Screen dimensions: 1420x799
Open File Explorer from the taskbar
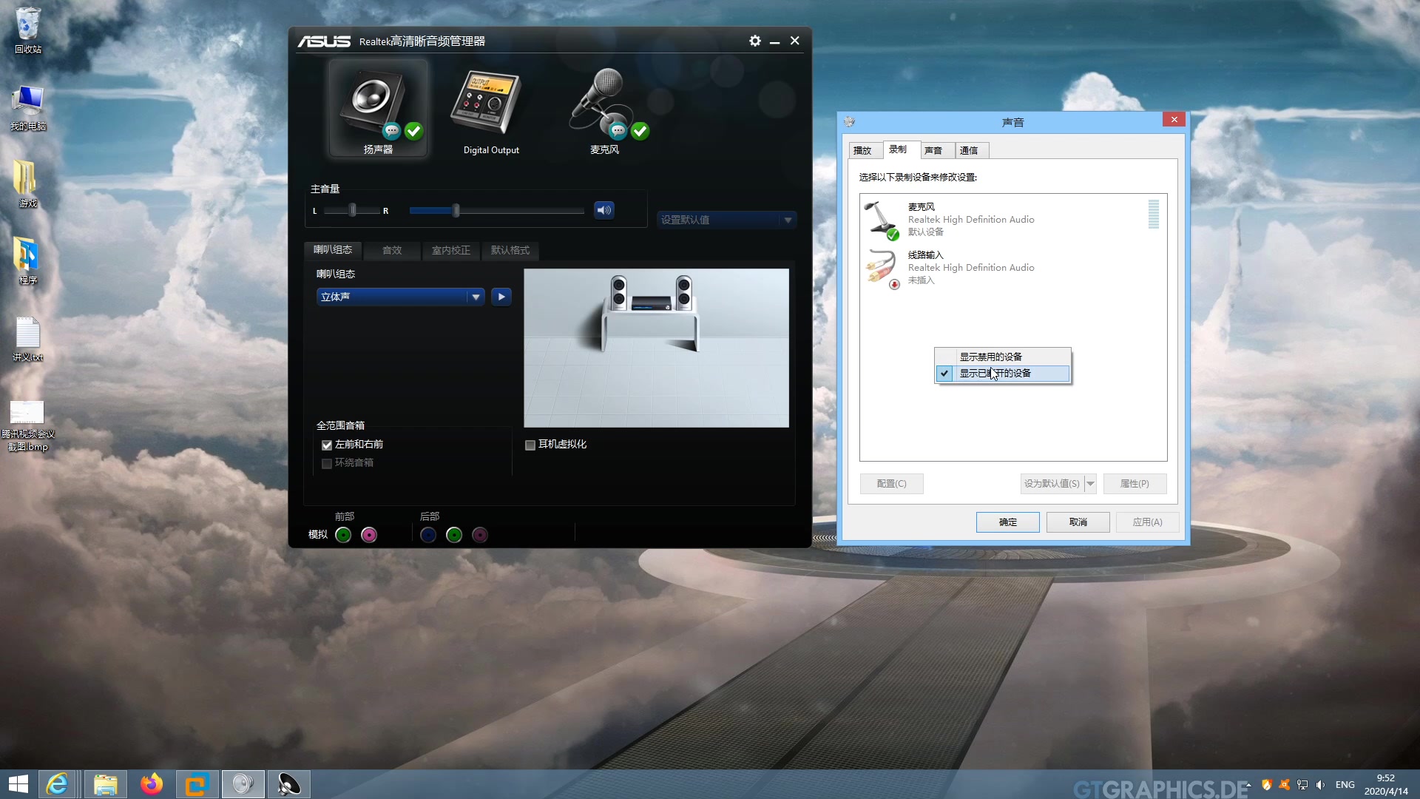[105, 784]
